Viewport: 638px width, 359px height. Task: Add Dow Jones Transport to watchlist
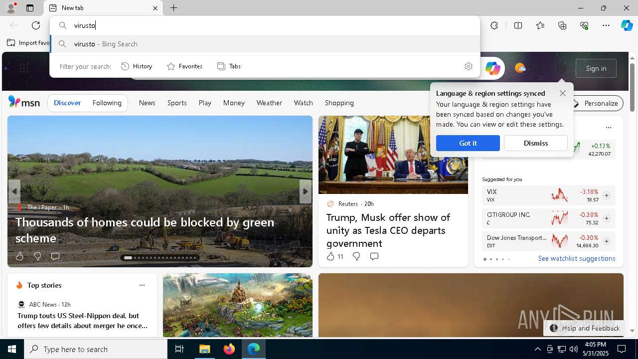pos(606,241)
